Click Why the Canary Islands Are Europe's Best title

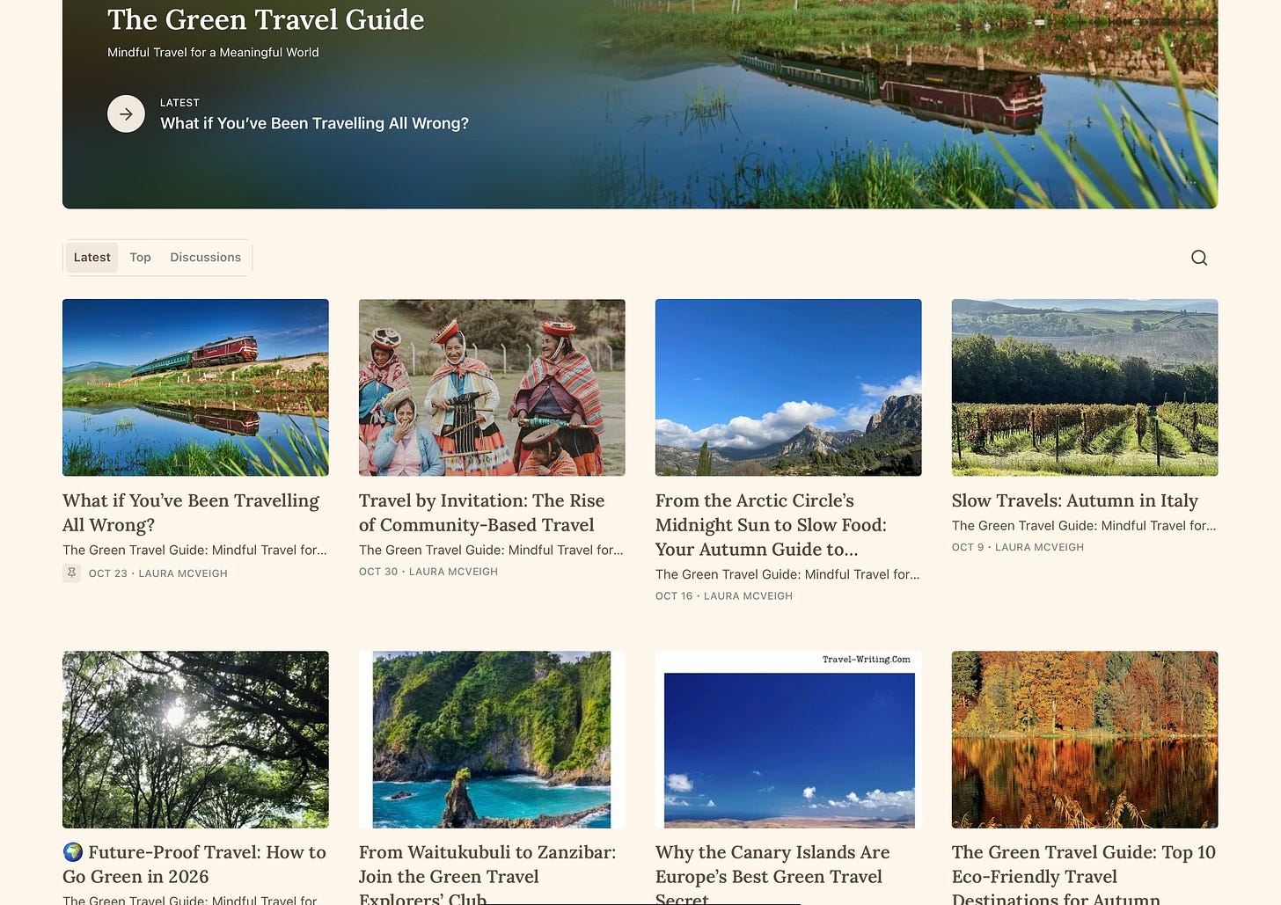coord(772,875)
